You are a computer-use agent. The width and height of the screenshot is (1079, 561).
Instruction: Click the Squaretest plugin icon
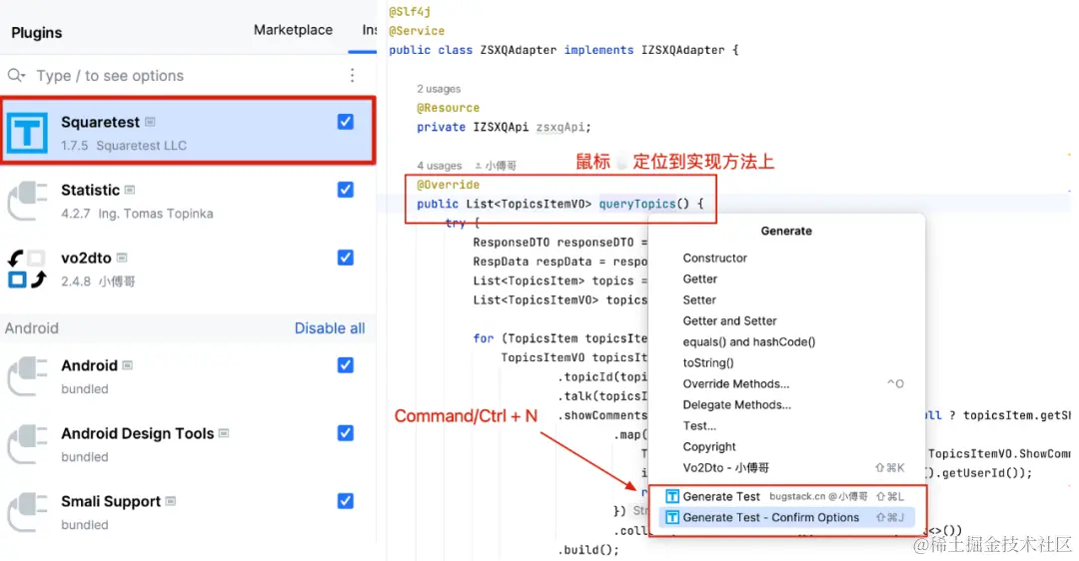[x=27, y=132]
